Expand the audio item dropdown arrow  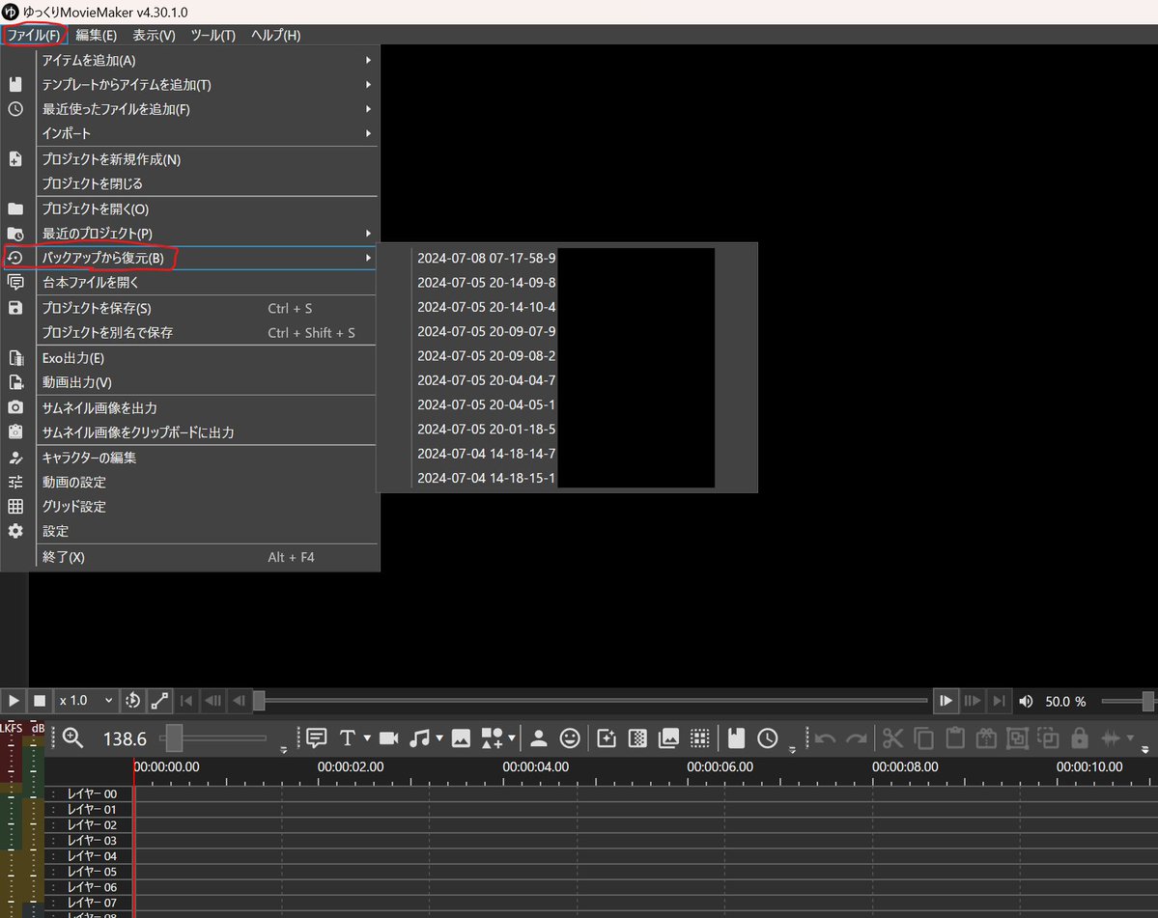439,737
